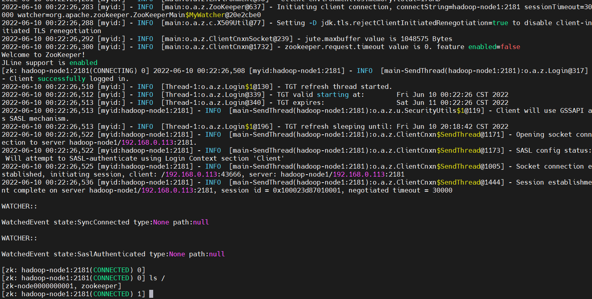This screenshot has width=592, height=299.
Task: Click the 'SyncConnected' watcher state text
Action: pos(103,222)
